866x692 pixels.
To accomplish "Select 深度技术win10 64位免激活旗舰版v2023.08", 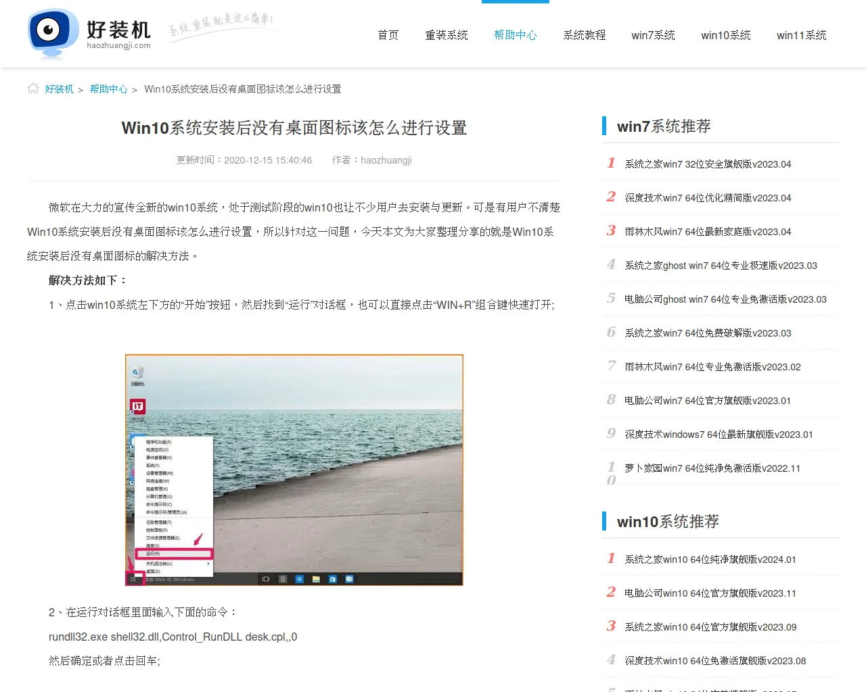I will 714,661.
